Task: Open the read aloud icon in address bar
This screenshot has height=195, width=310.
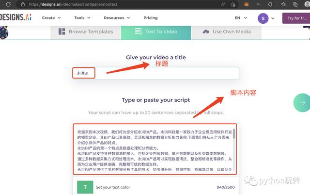Action: pos(223,4)
